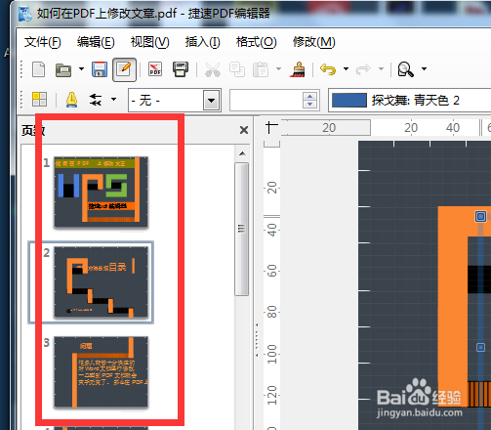The image size is (491, 430).
Task: Select page 1 thumbnail
Action: (101, 193)
